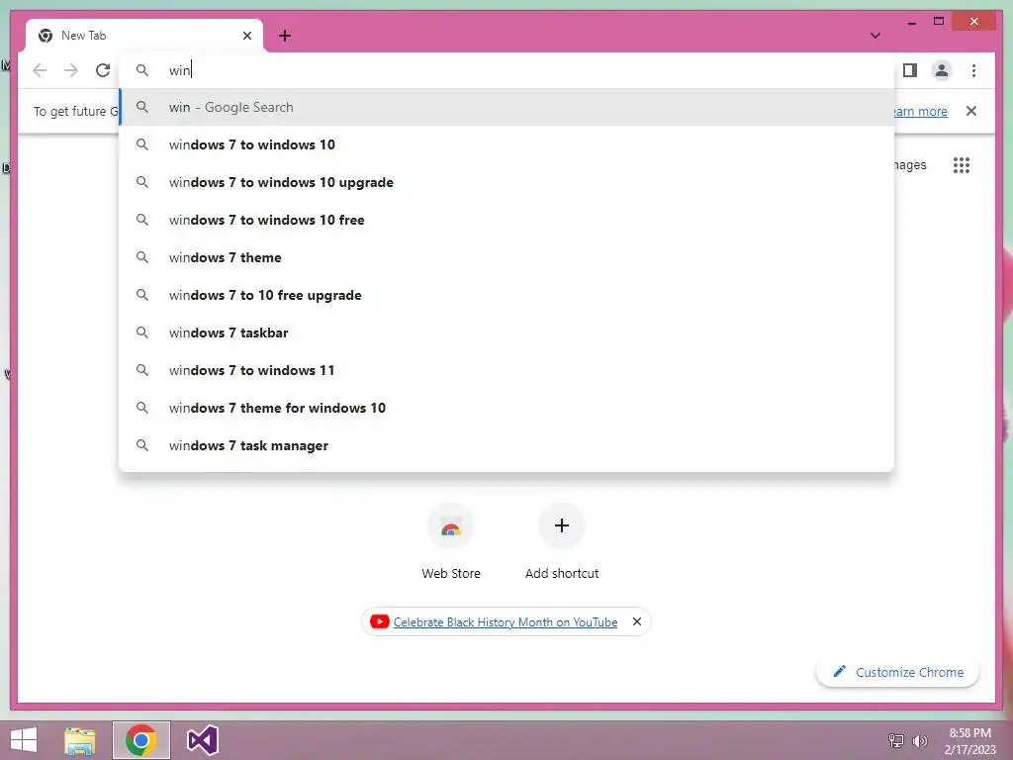Click search icon beside 'windows 7 to windows 11'

[142, 370]
